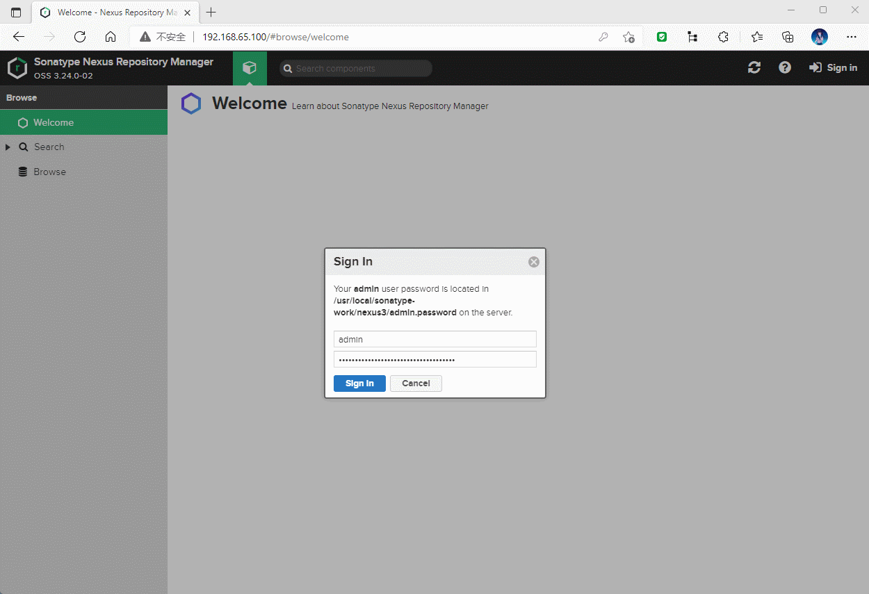
Task: Select the Welcome - Nexus Repository tab
Action: tap(115, 13)
